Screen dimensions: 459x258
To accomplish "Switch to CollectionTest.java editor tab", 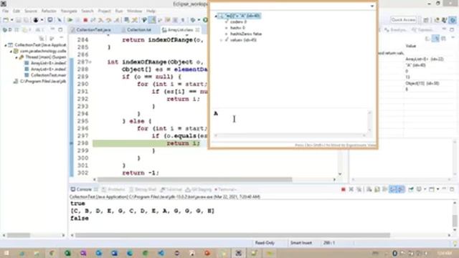I will click(91, 30).
